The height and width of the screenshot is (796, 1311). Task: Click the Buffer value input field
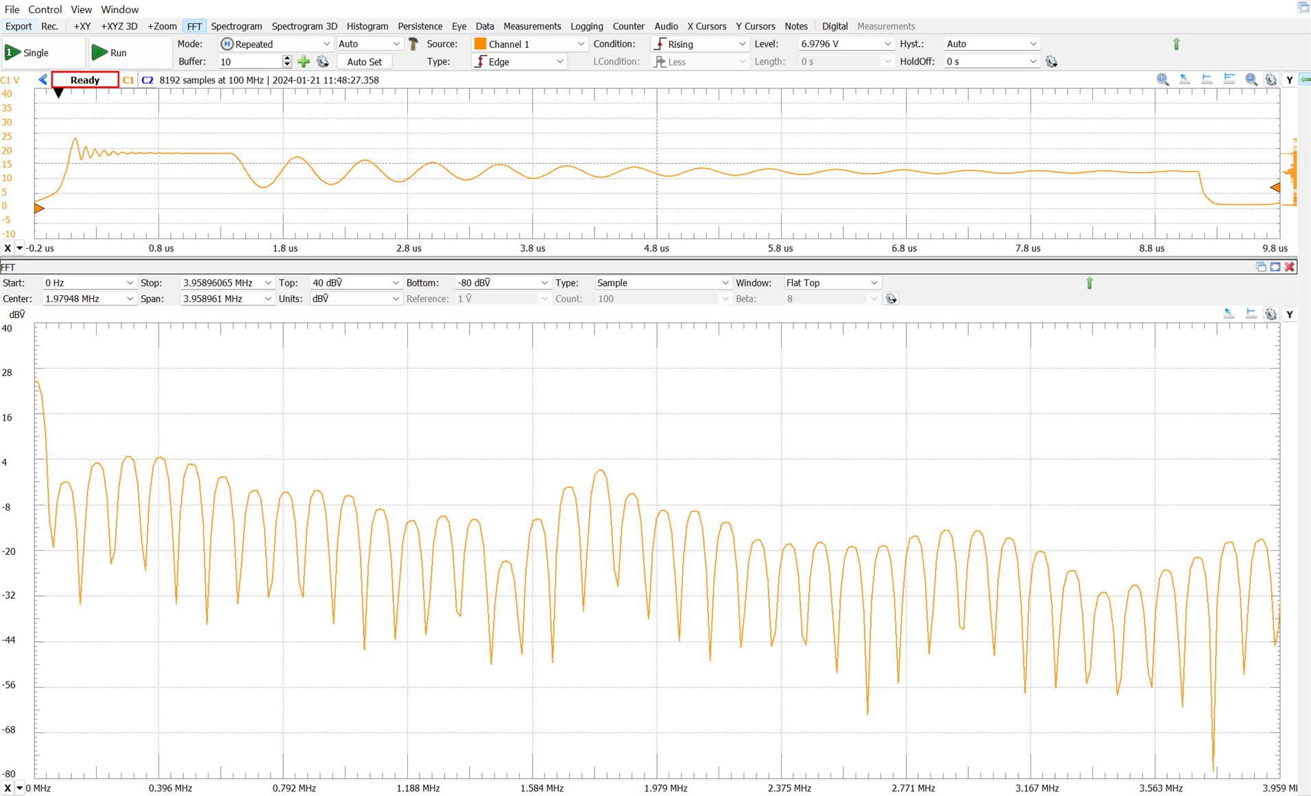[250, 62]
